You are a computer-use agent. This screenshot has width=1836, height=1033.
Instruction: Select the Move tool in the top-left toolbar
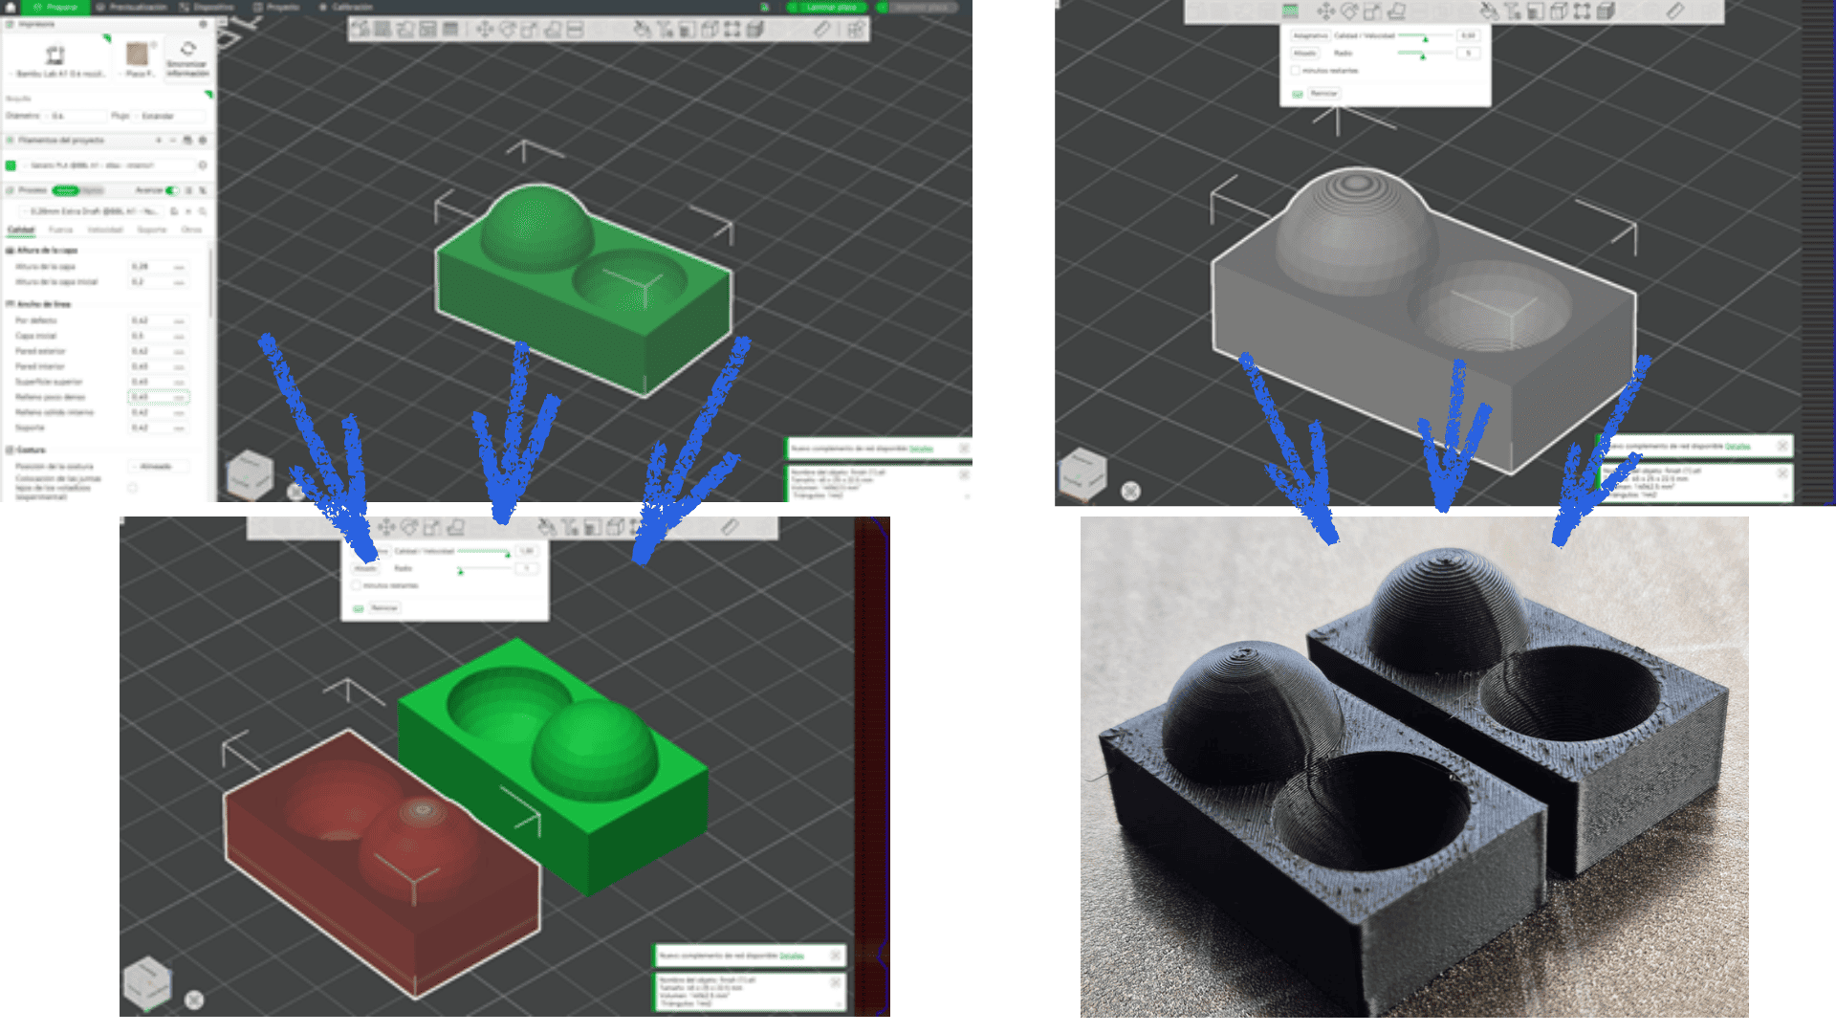coord(485,30)
